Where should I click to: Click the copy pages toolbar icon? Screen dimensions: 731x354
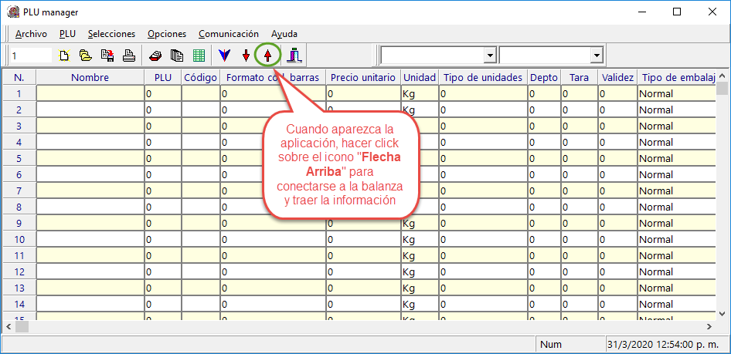(177, 56)
